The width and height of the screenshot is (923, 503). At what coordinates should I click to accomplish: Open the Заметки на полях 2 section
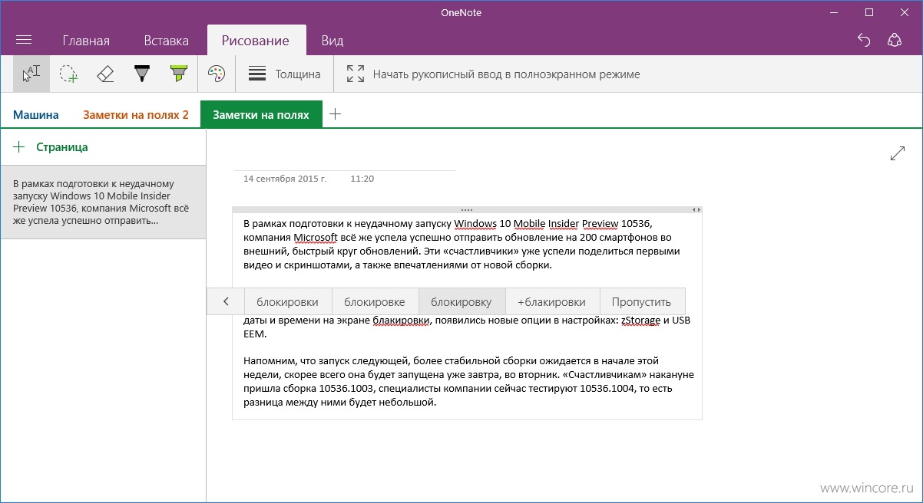tap(136, 115)
